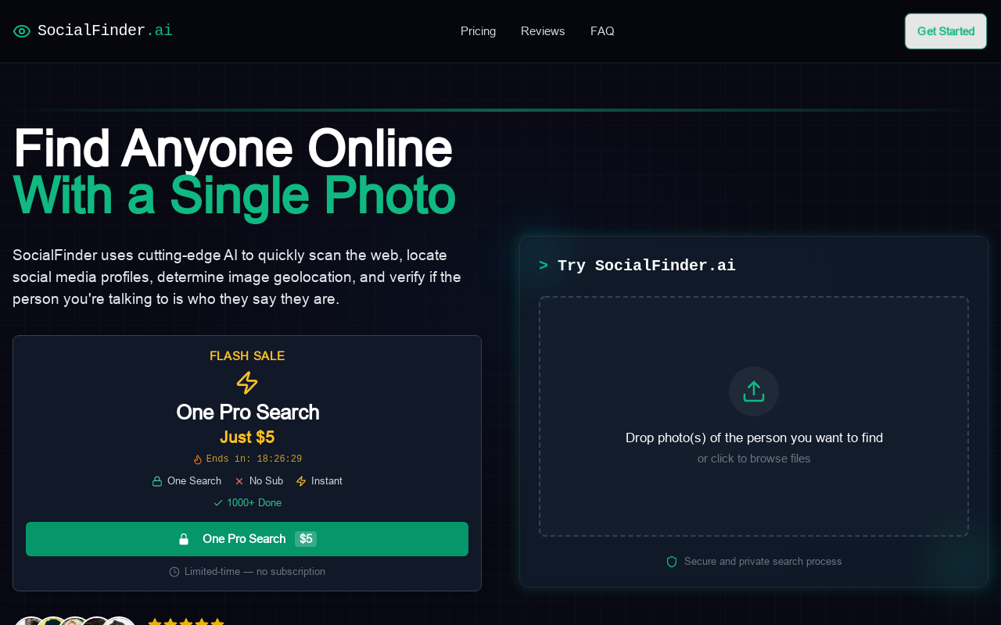Open the Pricing nav item
The height and width of the screenshot is (625, 1001).
click(478, 31)
